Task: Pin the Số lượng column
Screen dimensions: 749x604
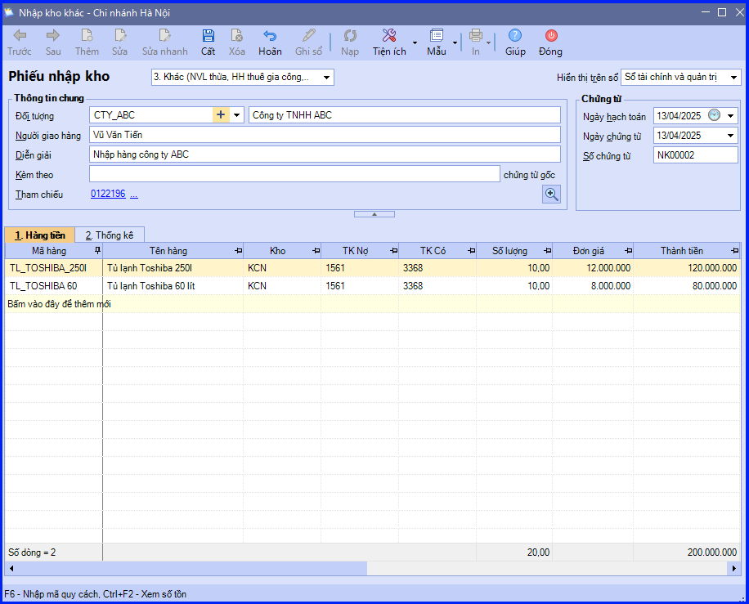Action: [x=547, y=251]
